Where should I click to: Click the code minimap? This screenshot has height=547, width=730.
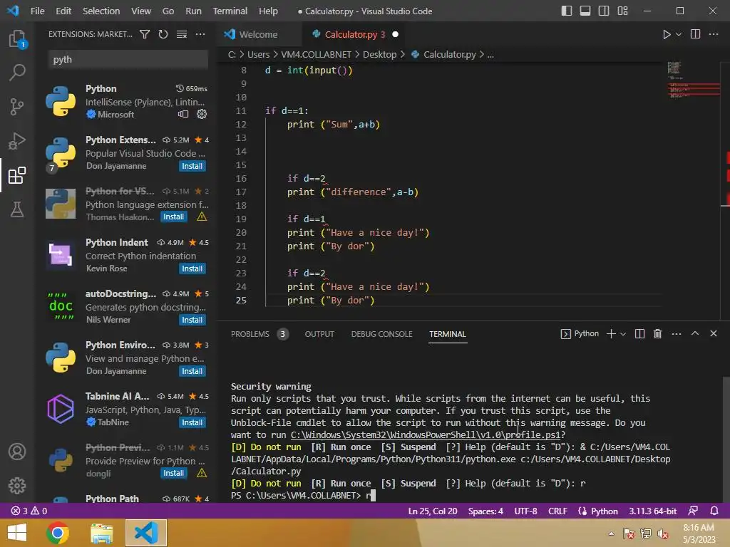pyautogui.click(x=693, y=81)
